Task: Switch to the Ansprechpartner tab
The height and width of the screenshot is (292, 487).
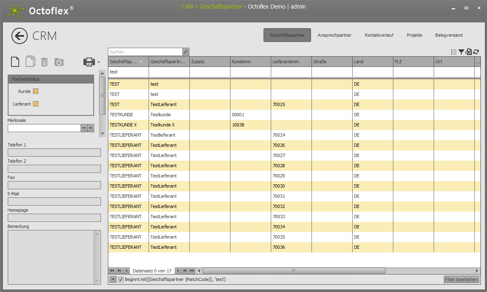Action: click(x=334, y=35)
